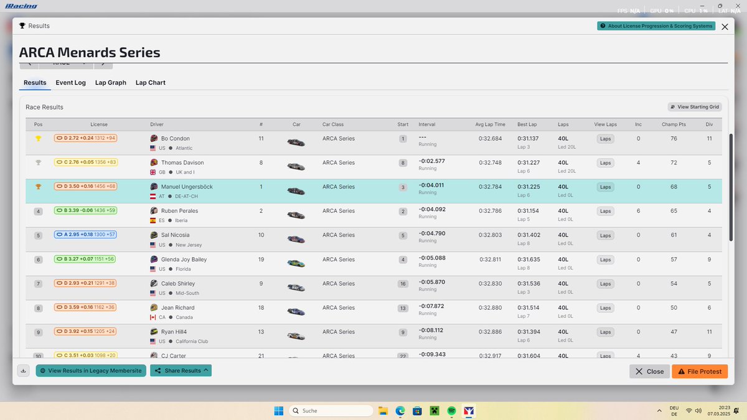Click the Windows taskbar search box
The height and width of the screenshot is (420, 747).
coord(332,411)
